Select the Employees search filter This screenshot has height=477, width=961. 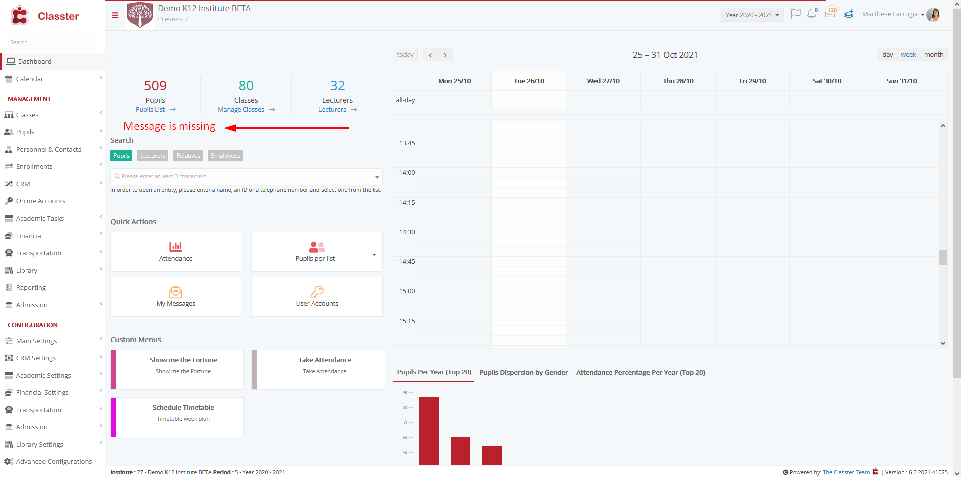tap(225, 156)
